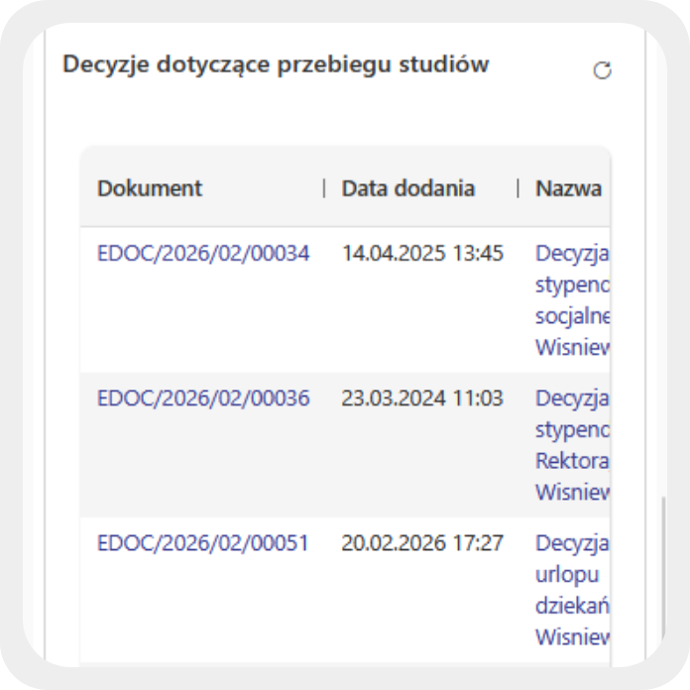The width and height of the screenshot is (690, 690).
Task: Open document EDOC/2026/02/00034
Action: 203,254
